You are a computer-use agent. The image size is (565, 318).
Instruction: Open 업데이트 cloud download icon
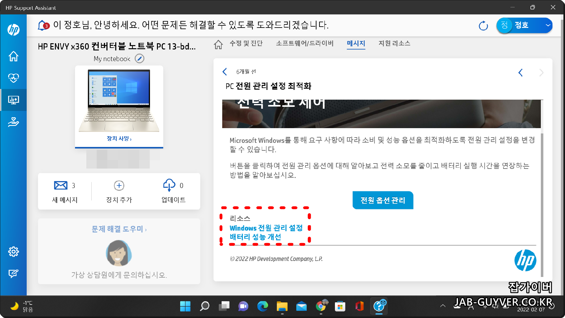(169, 185)
